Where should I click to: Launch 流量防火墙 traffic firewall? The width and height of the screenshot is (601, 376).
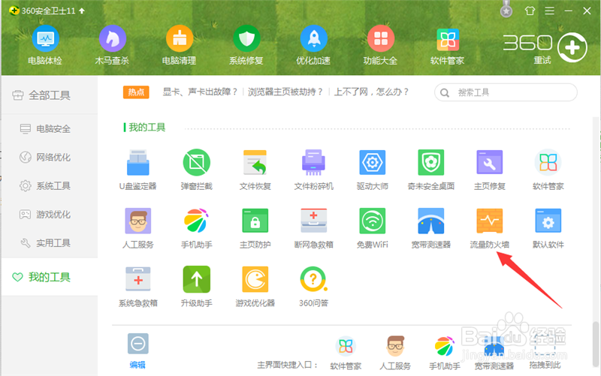pos(490,228)
